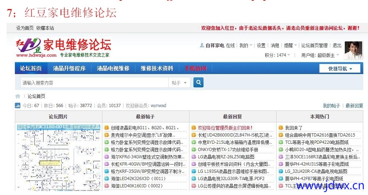368x195 pixels.
Task: Open the 用户组: 超级版主 dropdown
Action: (x=320, y=55)
